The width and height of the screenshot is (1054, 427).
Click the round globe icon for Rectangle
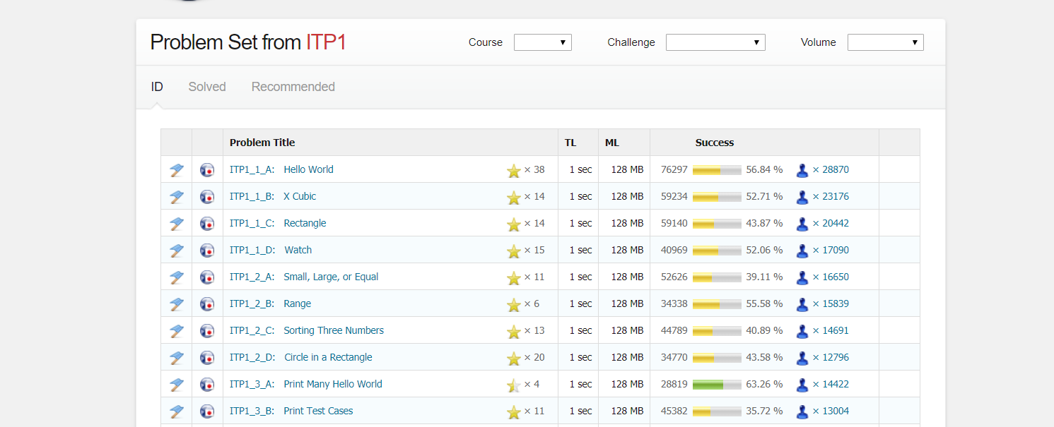[x=207, y=224]
